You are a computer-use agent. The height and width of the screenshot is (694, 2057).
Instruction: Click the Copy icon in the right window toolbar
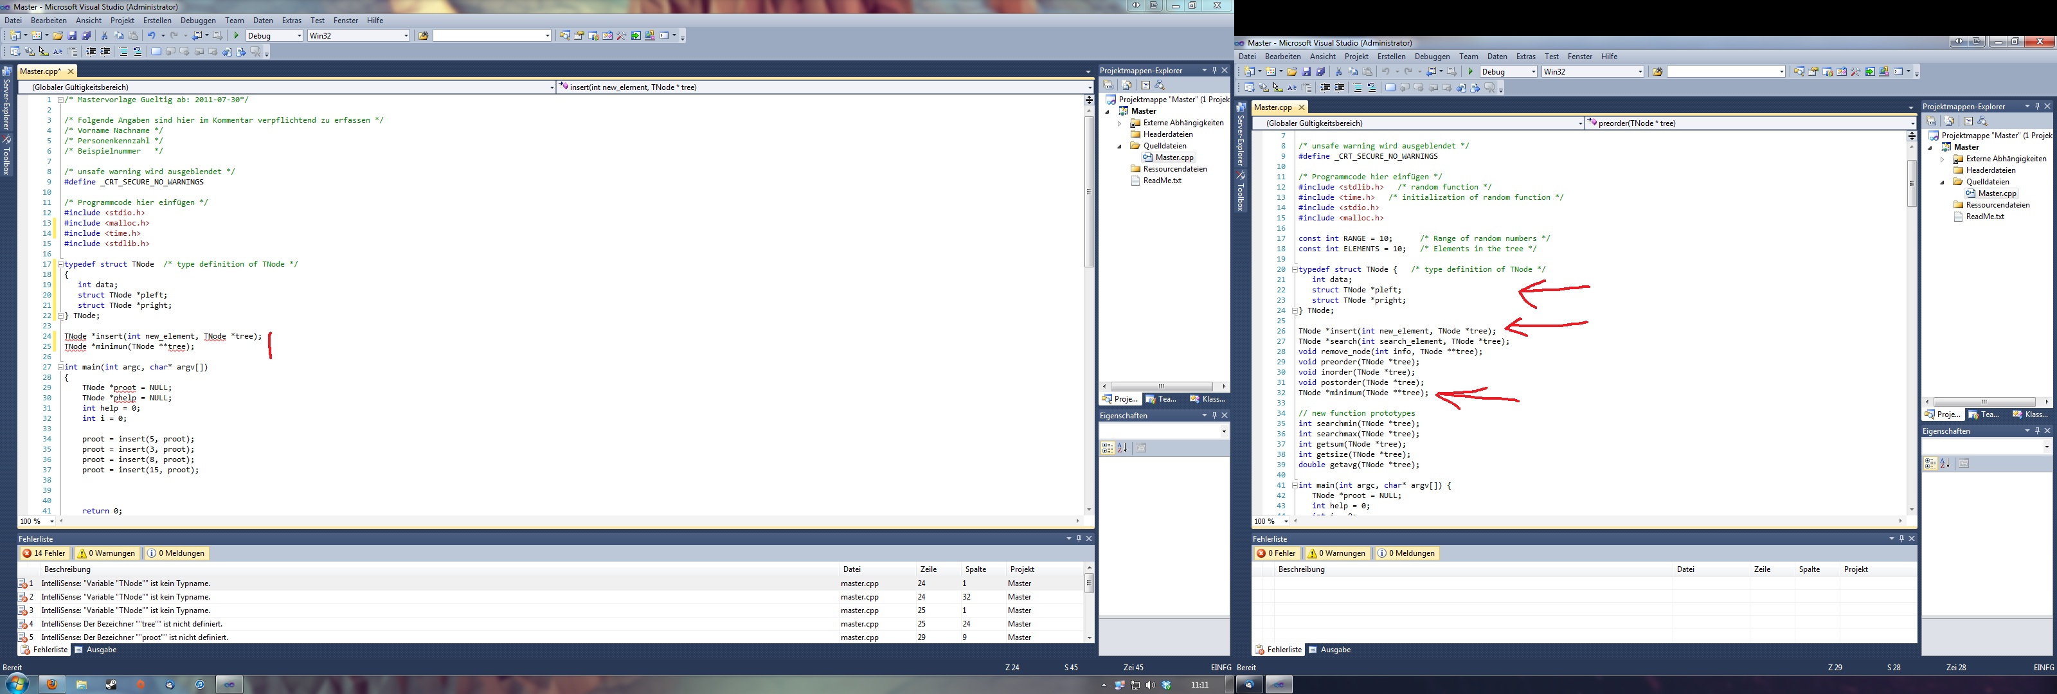pos(1352,71)
